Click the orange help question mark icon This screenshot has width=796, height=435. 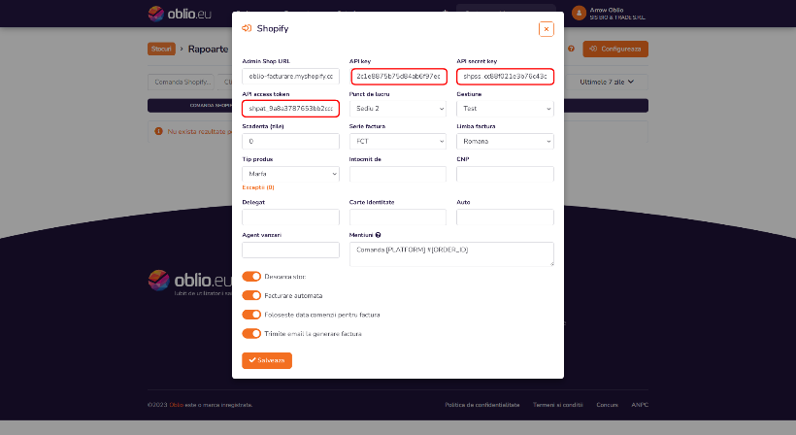(571, 49)
